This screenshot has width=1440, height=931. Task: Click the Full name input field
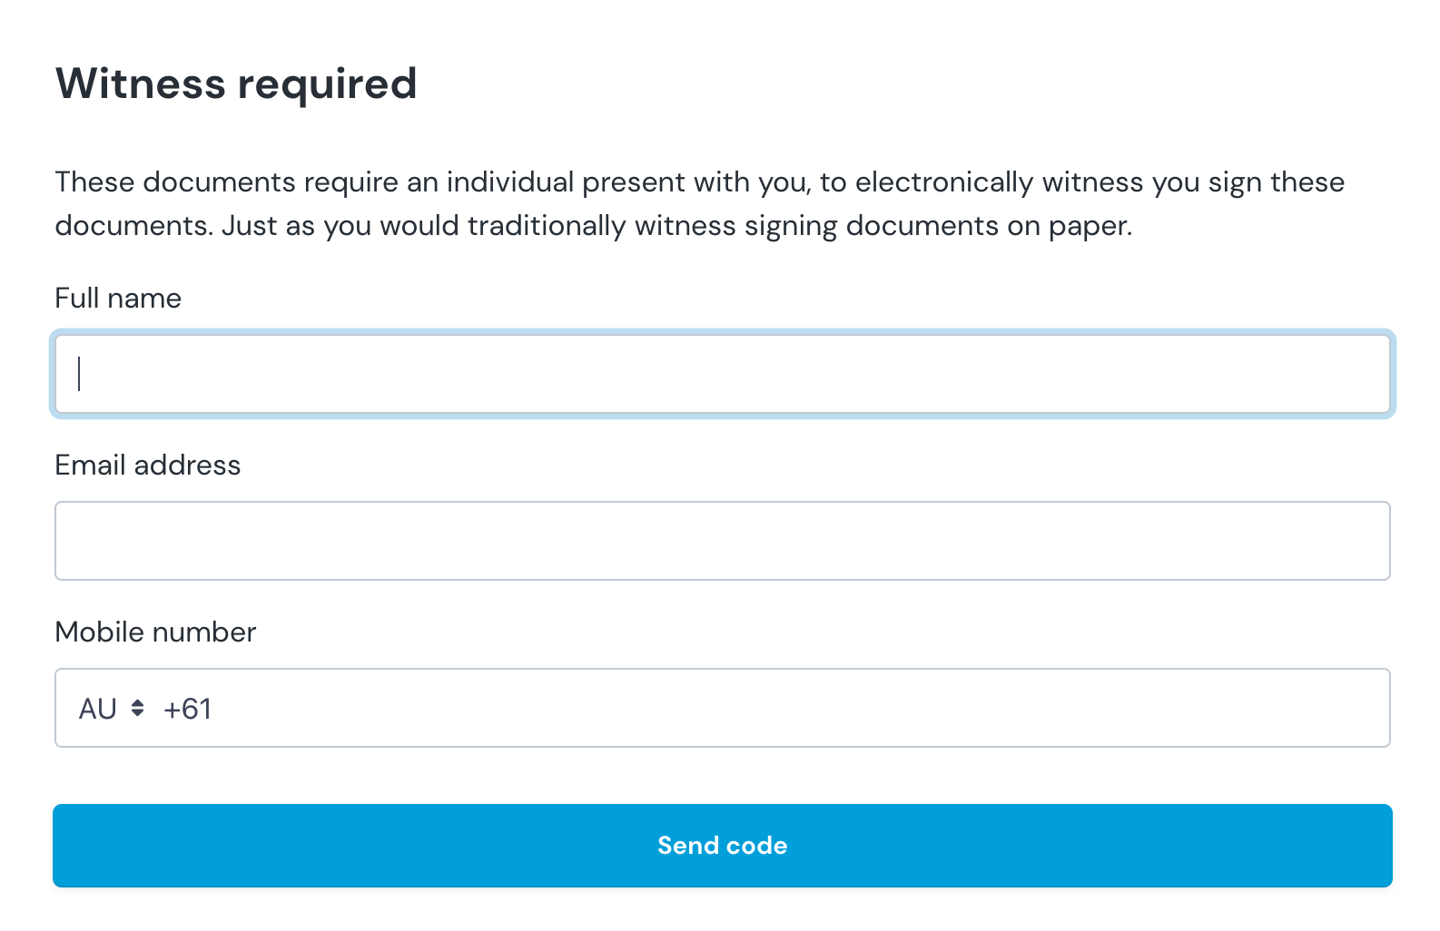(722, 374)
